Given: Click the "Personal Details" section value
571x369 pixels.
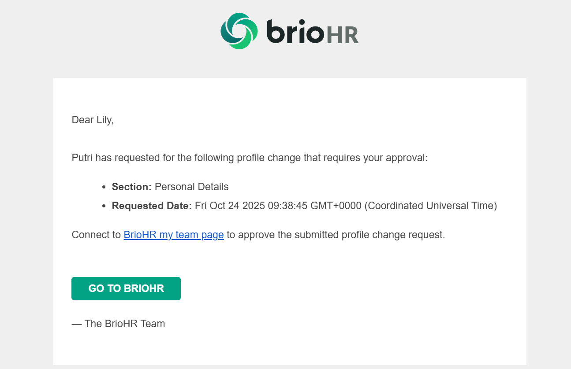Looking at the screenshot, I should click(x=191, y=187).
